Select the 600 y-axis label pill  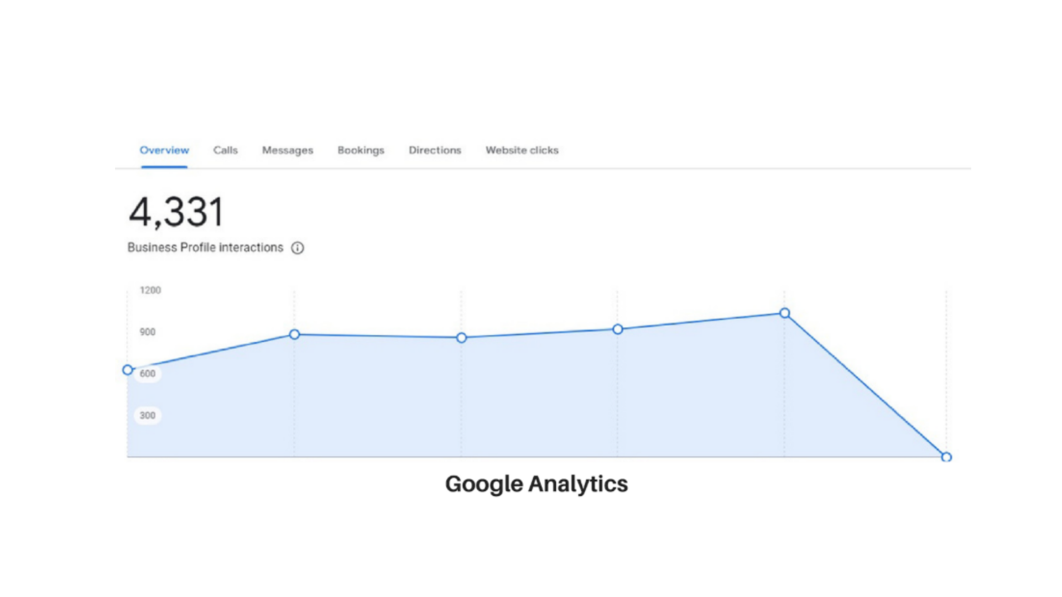tap(148, 374)
